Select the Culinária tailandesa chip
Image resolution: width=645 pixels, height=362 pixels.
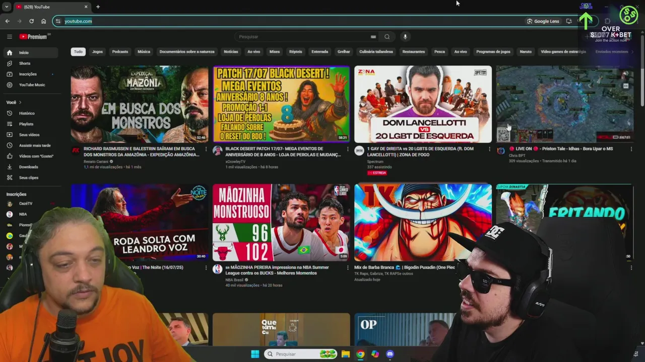coord(376,51)
